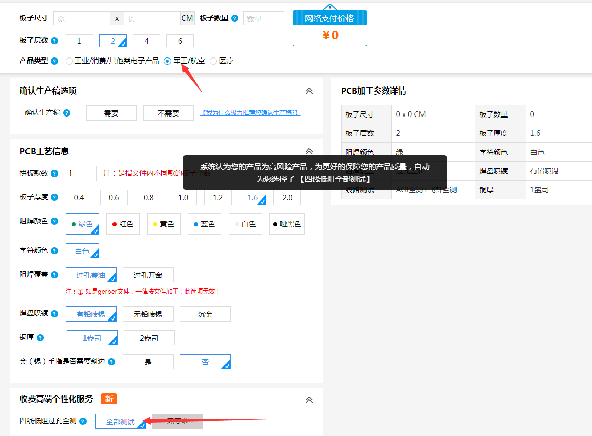The width and height of the screenshot is (592, 436).
Task: Click help icon next to 铜厚
Action: [40, 338]
